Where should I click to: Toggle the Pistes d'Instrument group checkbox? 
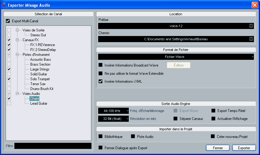(x=9, y=55)
